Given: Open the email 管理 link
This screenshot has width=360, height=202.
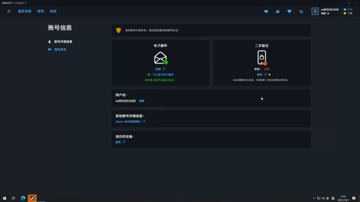Looking at the screenshot, I should coord(158,69).
